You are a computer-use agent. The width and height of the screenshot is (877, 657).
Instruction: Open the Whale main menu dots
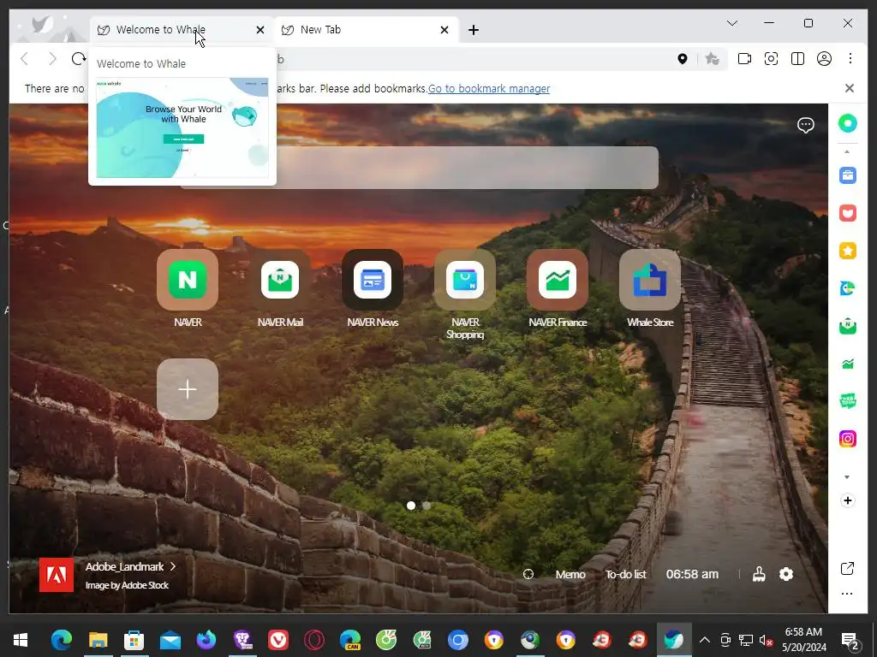coord(850,59)
